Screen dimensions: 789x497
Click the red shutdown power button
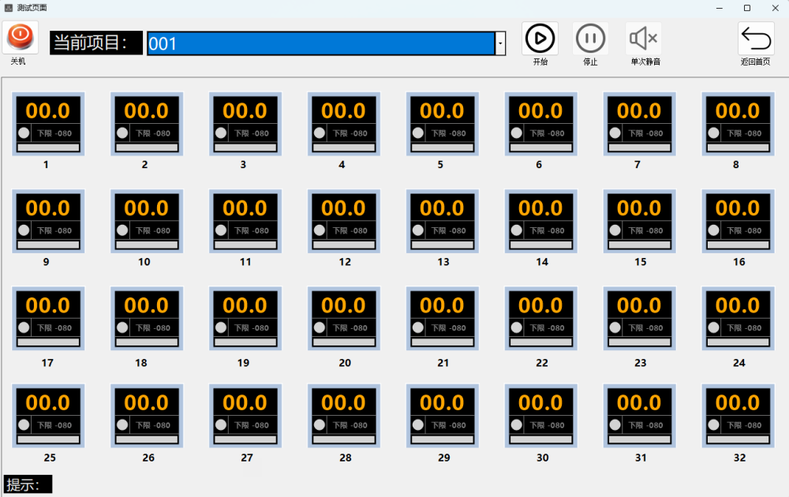(x=20, y=37)
